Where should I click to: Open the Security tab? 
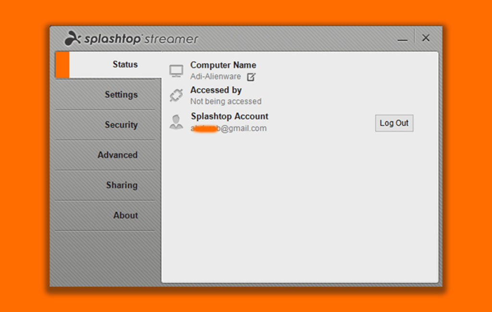coord(121,125)
